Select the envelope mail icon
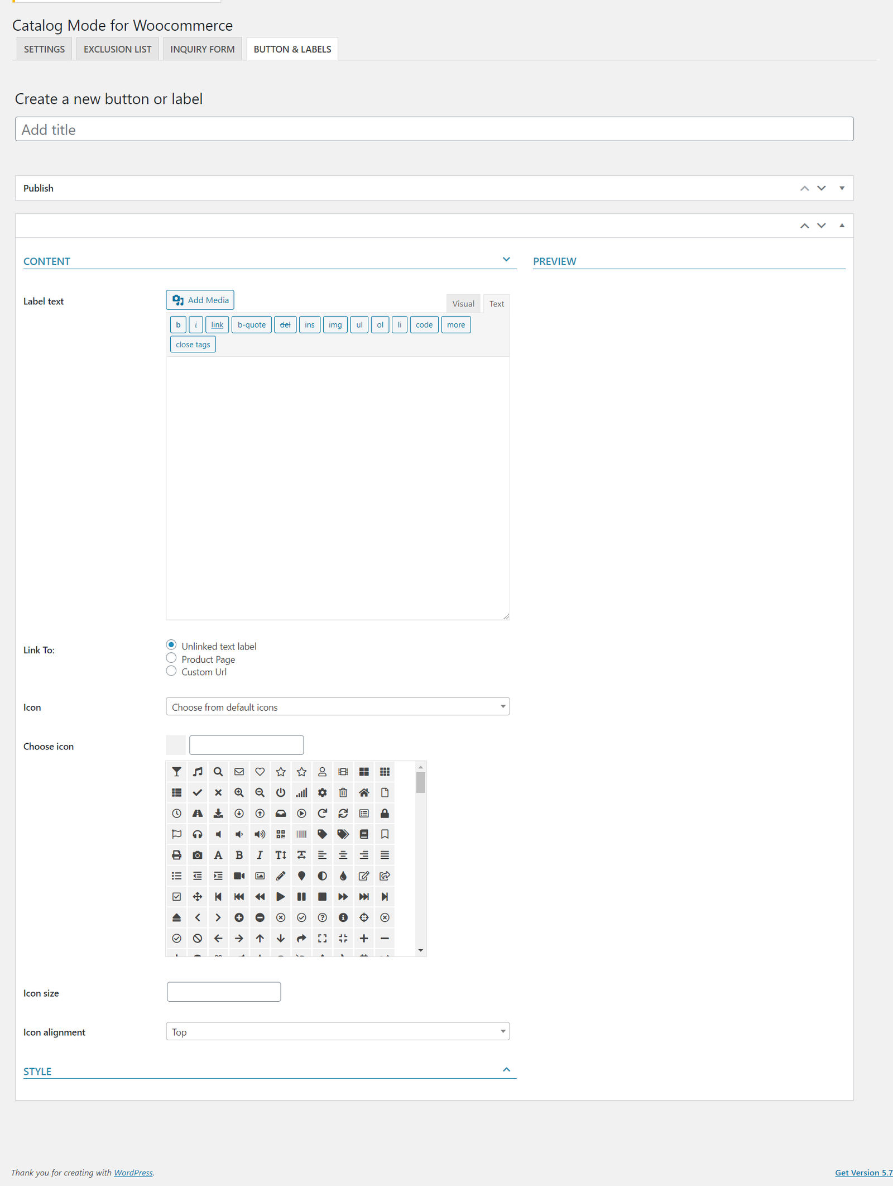Viewport: 893px width, 1186px height. pos(239,772)
